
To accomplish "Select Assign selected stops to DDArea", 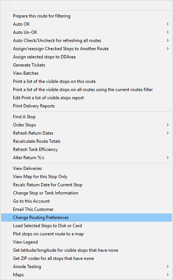I will click(87, 57).
